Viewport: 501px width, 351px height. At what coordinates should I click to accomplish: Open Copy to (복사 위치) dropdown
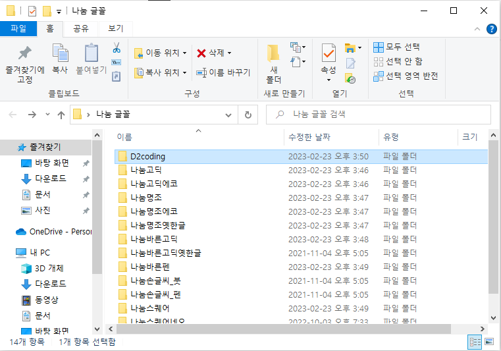click(161, 72)
